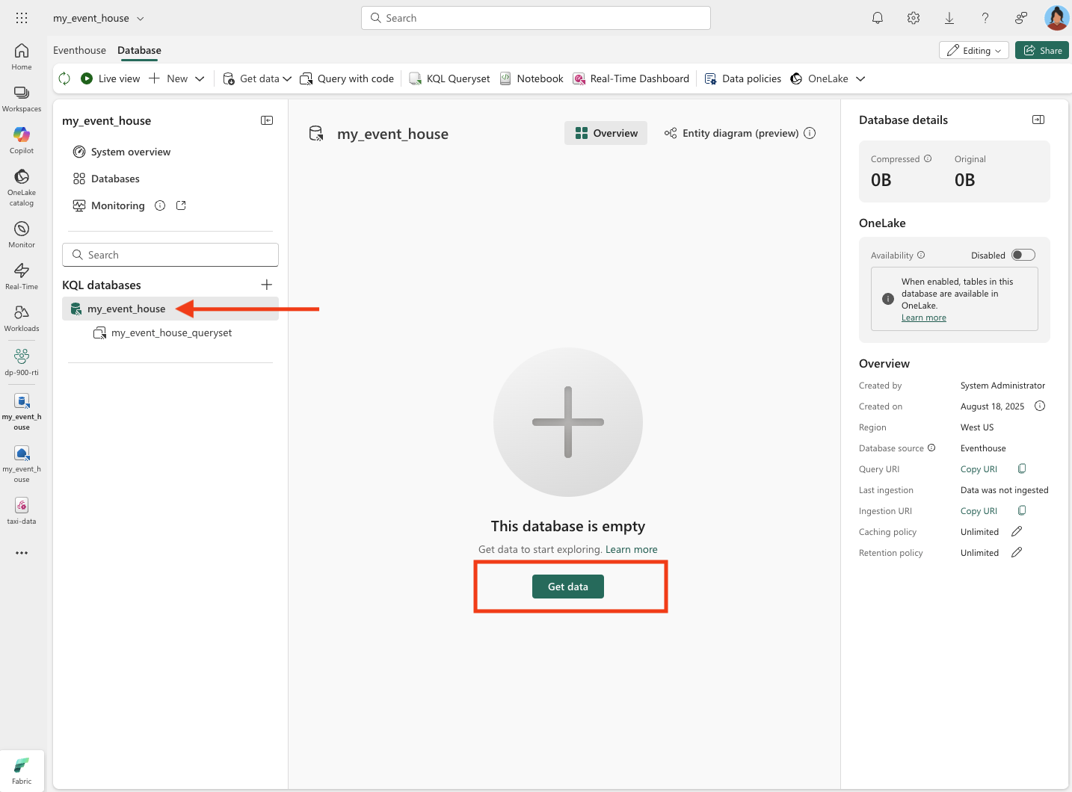Click the refresh icon in toolbar

point(65,78)
